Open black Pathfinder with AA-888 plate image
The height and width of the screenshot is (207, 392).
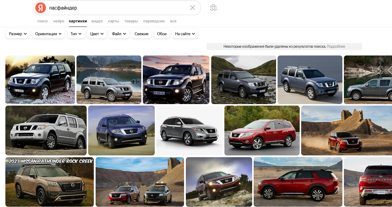176,80
